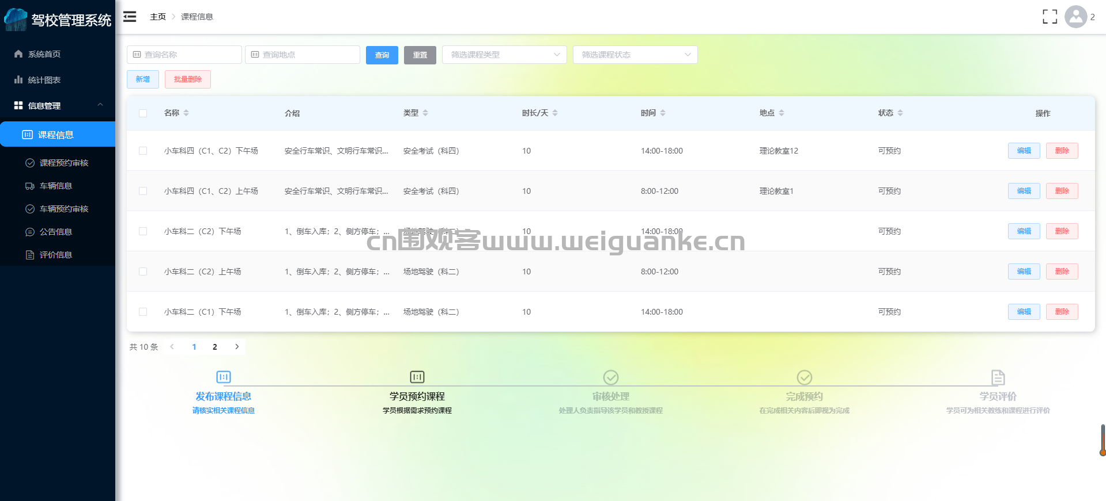Sort table by 地点 column arrows

click(x=782, y=113)
